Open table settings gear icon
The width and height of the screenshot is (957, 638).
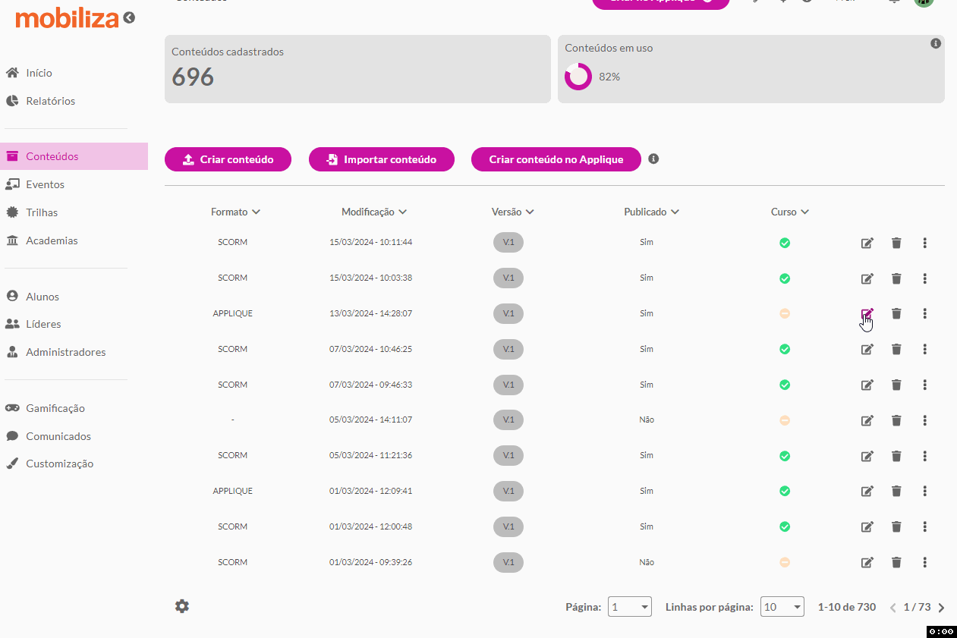point(182,606)
